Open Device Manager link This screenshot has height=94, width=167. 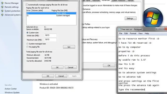click(11, 3)
